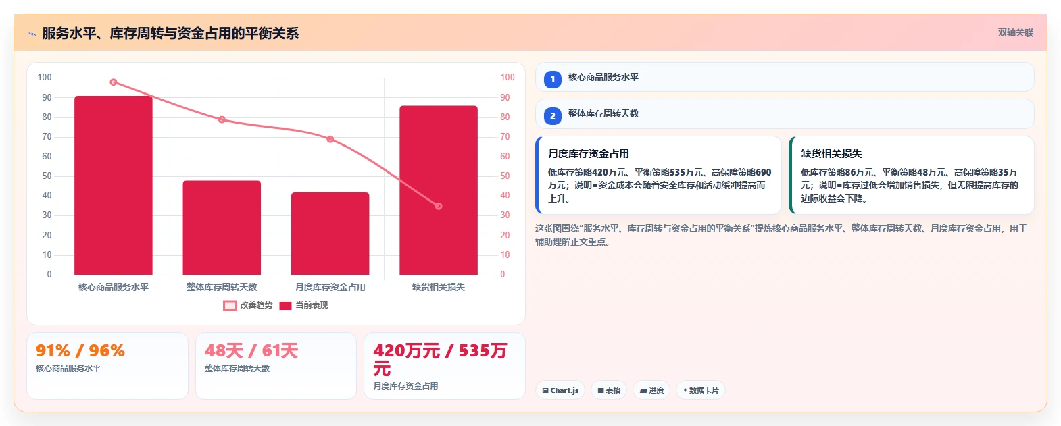Click the 双轴关联 label in header

click(1015, 32)
